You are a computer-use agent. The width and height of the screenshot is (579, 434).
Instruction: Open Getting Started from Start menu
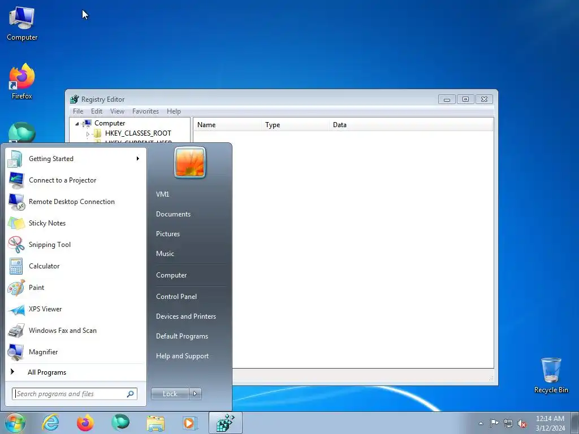[75, 159]
